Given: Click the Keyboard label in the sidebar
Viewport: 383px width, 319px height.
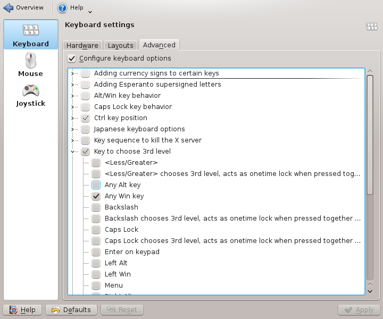Looking at the screenshot, I should [31, 44].
